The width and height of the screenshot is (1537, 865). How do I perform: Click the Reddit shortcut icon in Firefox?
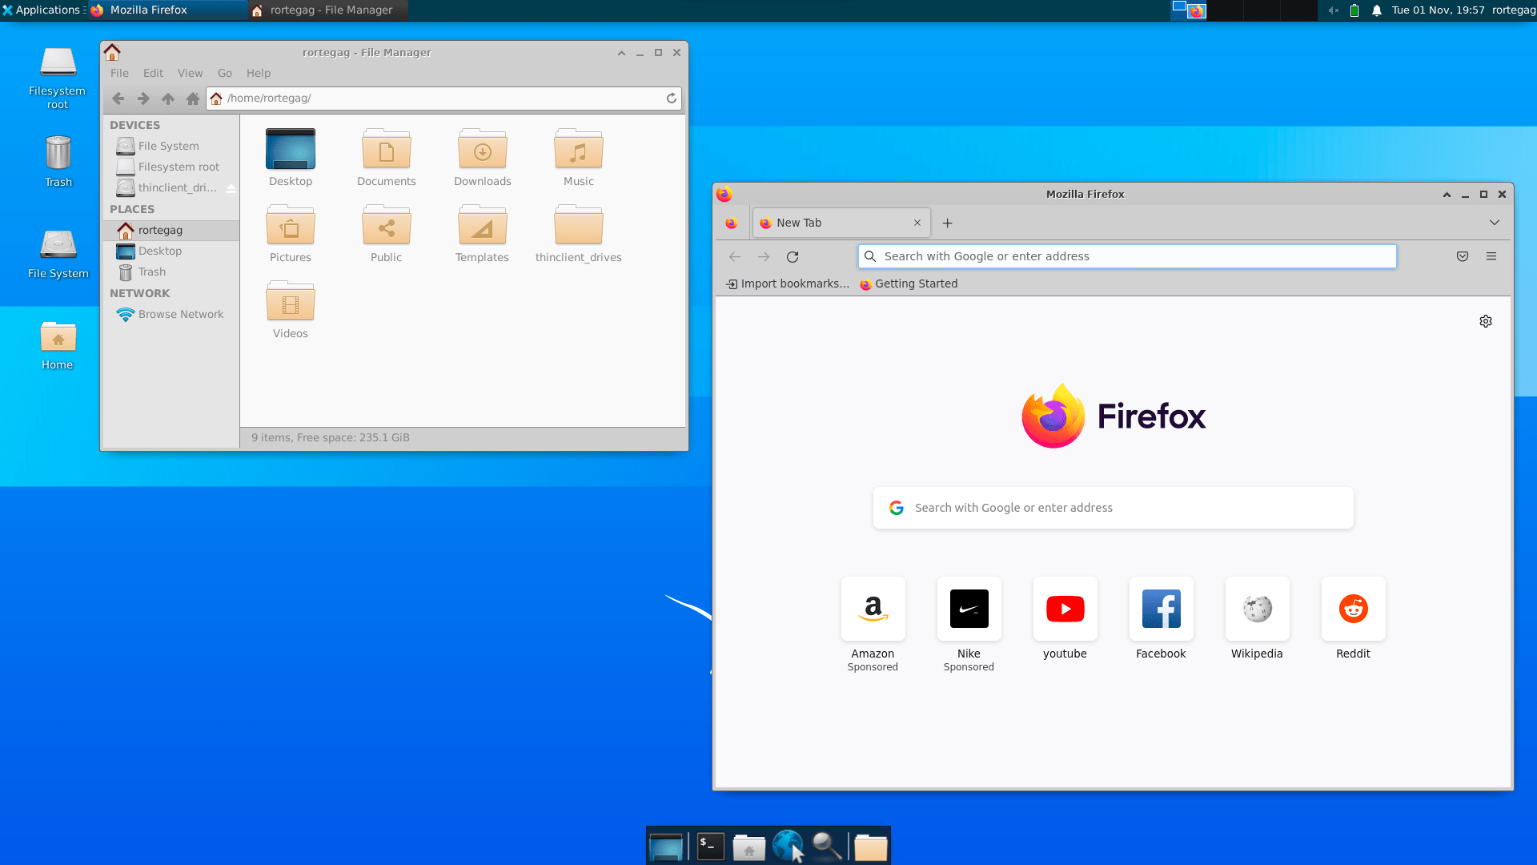[1352, 607]
